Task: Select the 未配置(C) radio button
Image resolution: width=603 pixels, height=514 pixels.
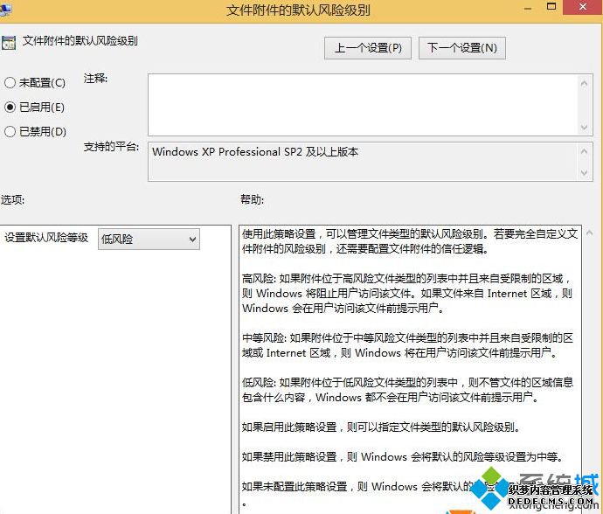Action: point(10,83)
